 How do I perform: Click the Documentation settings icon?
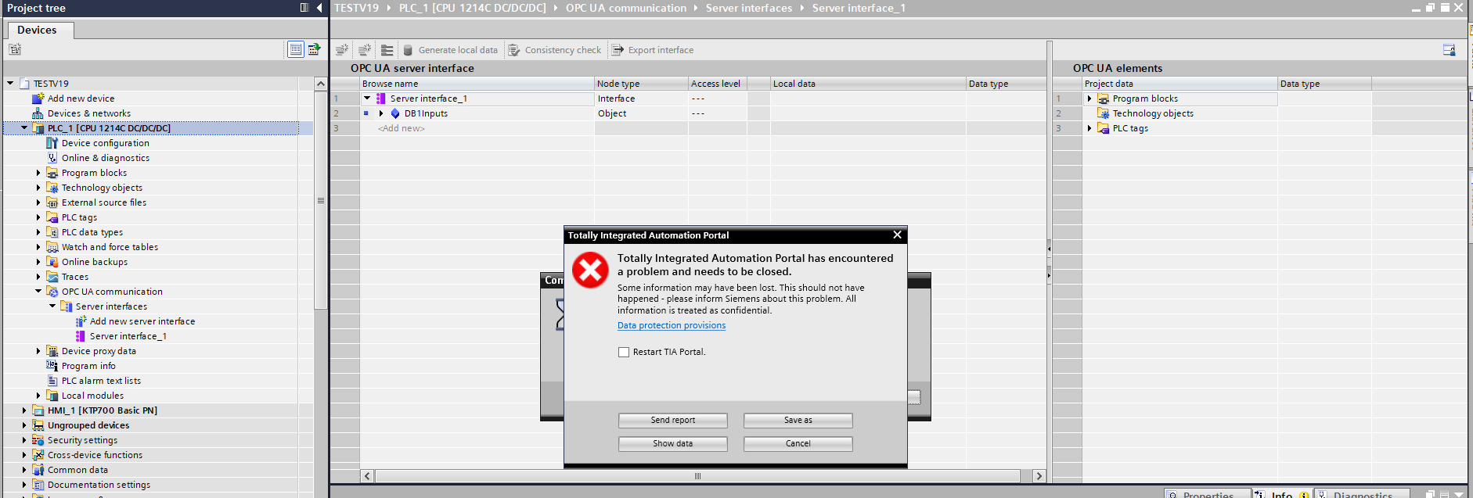[38, 485]
